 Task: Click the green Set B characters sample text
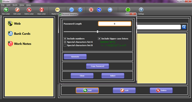click(x=113, y=45)
